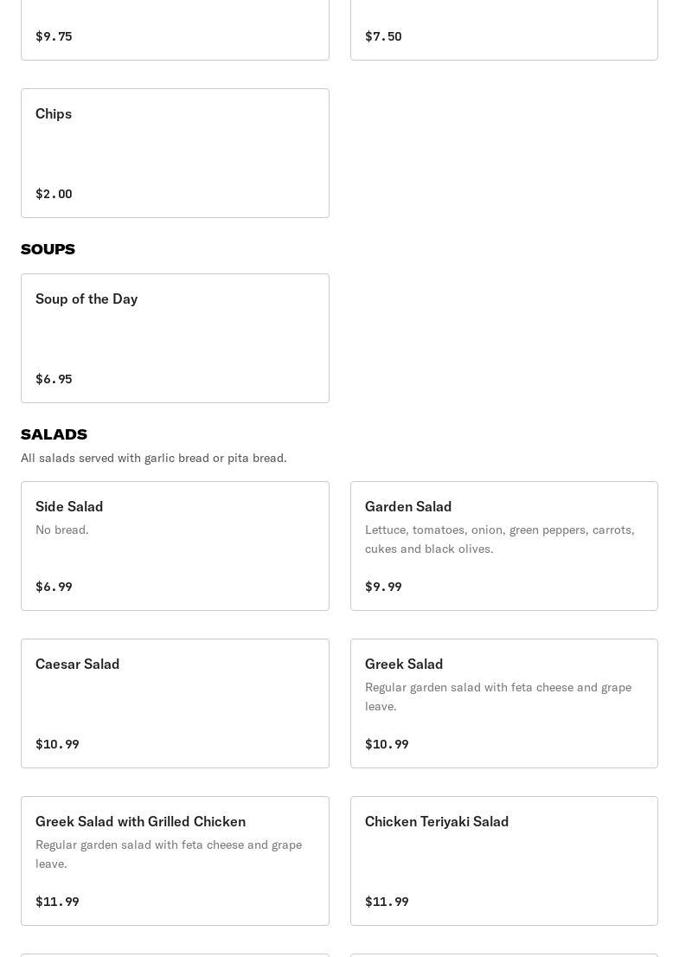Click the SOUPS section heading

[x=48, y=249]
